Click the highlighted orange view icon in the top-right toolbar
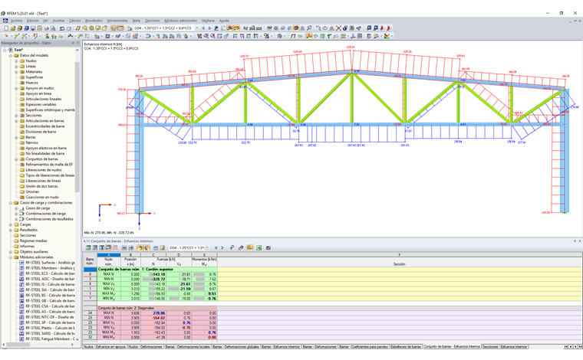This screenshot has height=360, width=583. click(x=296, y=28)
